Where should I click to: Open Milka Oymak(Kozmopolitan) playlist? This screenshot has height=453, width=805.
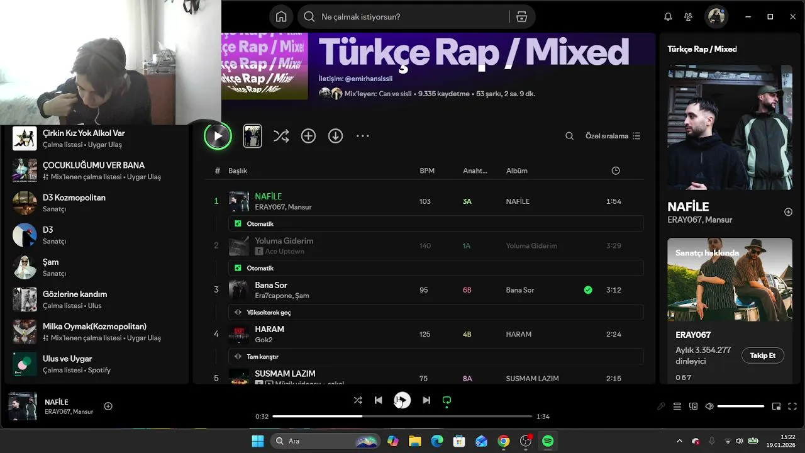point(97,332)
